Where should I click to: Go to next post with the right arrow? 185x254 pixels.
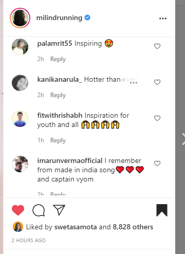pyautogui.click(x=183, y=139)
